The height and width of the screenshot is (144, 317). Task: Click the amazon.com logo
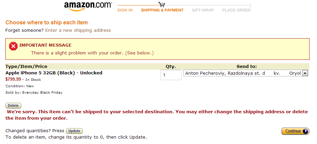pos(88,6)
